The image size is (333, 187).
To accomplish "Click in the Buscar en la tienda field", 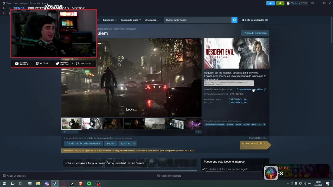I will click(x=198, y=20).
